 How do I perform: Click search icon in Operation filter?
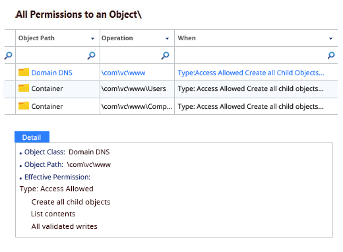tap(165, 55)
